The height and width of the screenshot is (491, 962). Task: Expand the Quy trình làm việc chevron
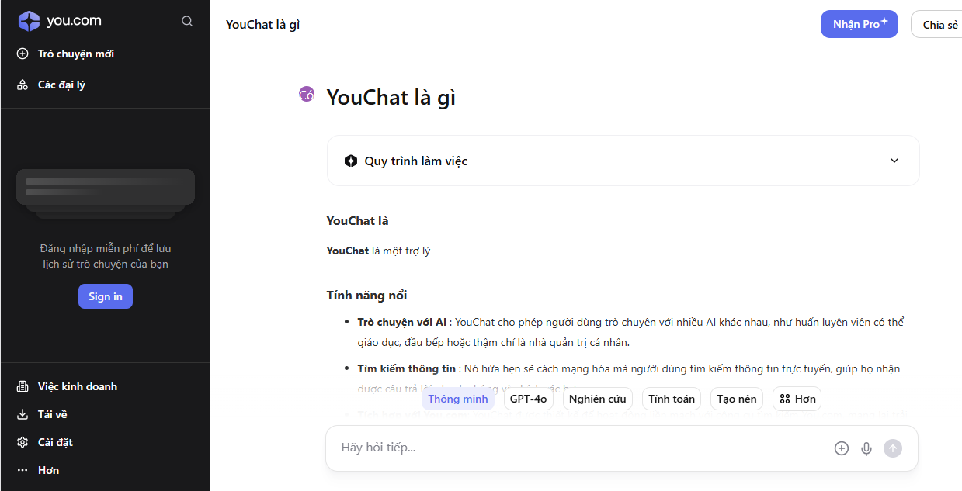(894, 161)
